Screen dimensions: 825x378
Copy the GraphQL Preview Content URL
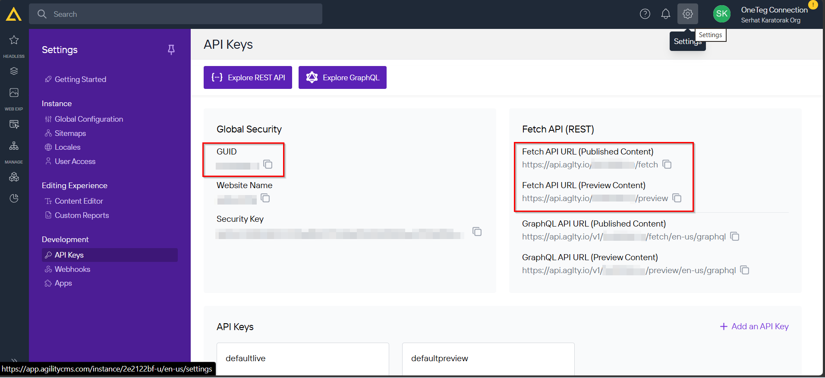tap(745, 270)
